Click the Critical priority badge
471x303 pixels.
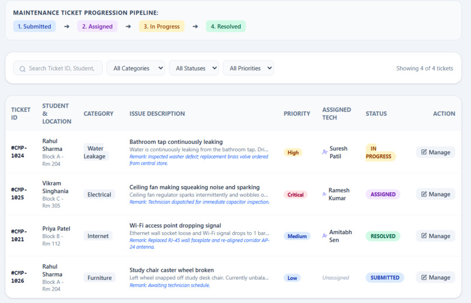[x=296, y=194]
